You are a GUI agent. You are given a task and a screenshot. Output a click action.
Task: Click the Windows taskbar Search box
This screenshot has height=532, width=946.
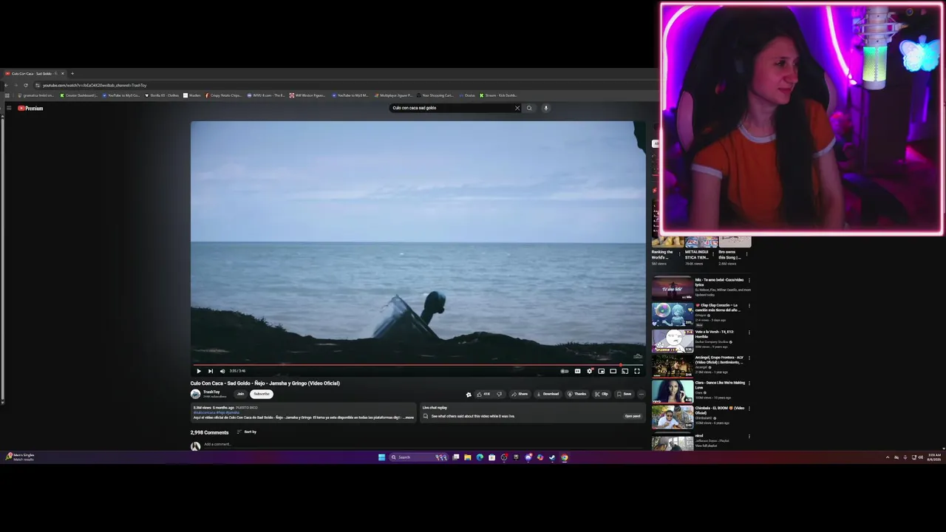pyautogui.click(x=419, y=457)
